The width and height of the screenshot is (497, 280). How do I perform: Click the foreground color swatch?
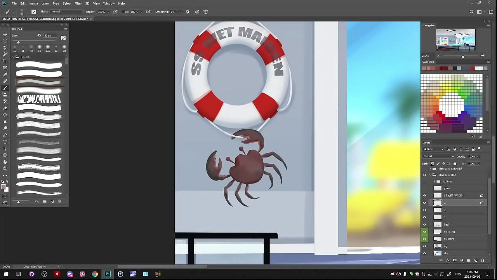coord(3,187)
